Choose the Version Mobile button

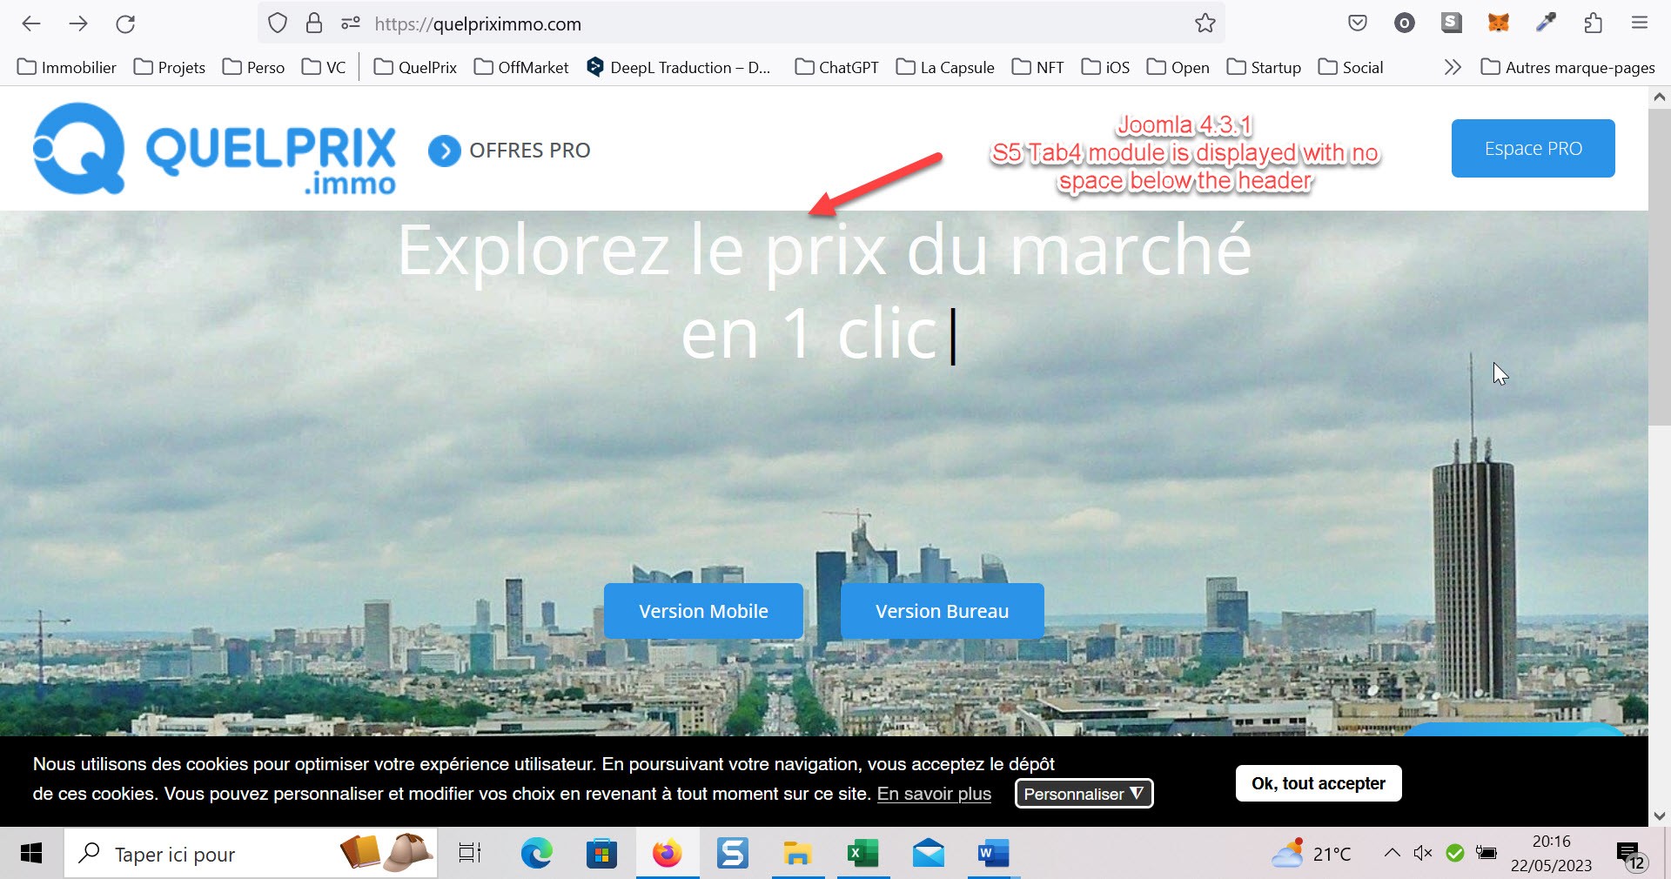703,611
